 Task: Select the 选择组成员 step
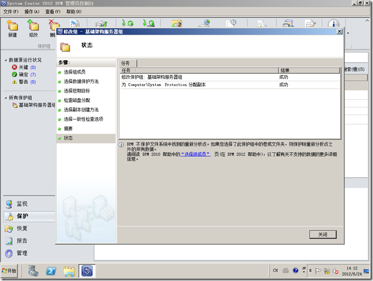pos(75,72)
